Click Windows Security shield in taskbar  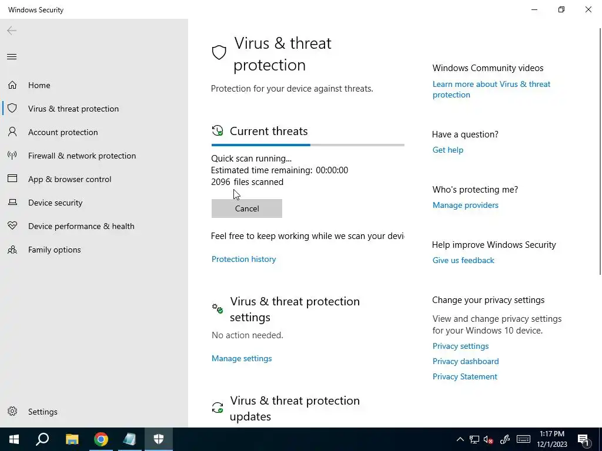pos(159,439)
